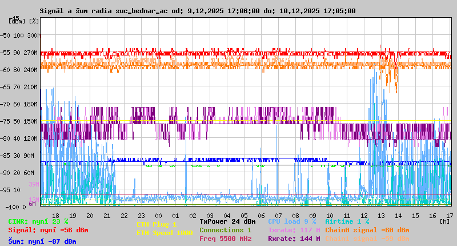Image resolution: width=457 pixels, height=246 pixels.
Task: Click the '-65' dBm y-axis label
Action: click(5, 87)
